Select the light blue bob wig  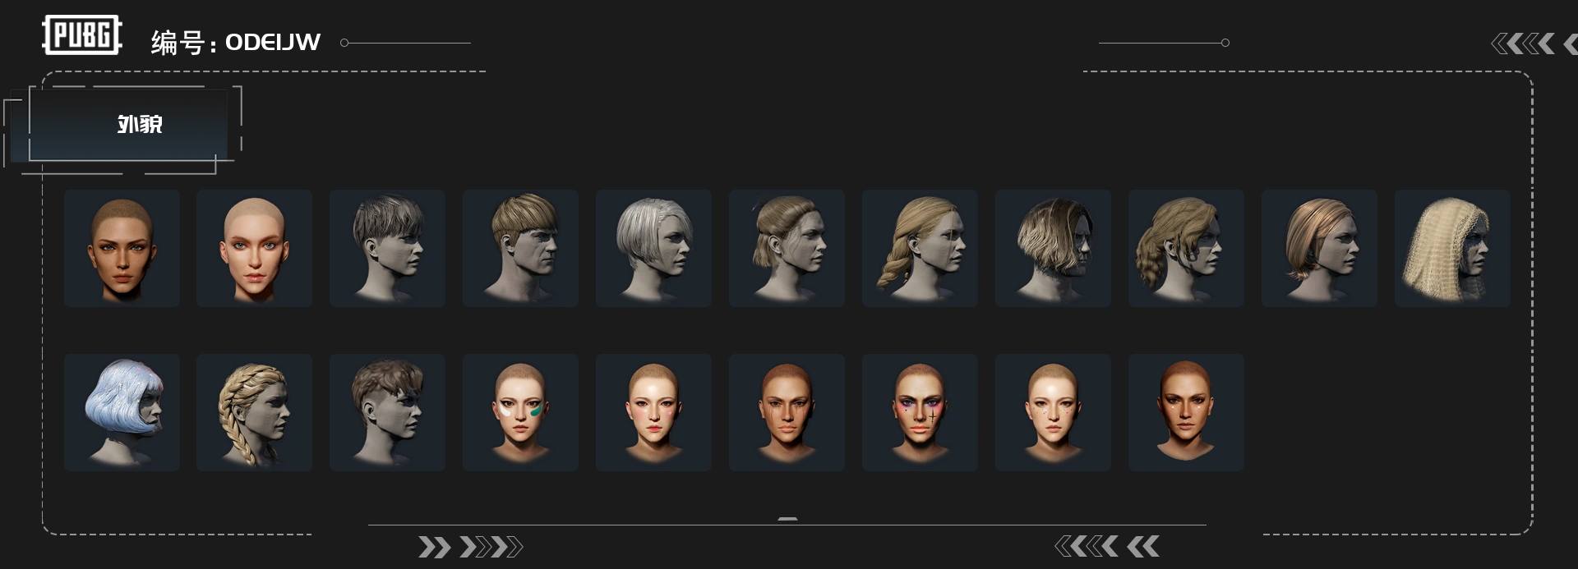(x=122, y=412)
